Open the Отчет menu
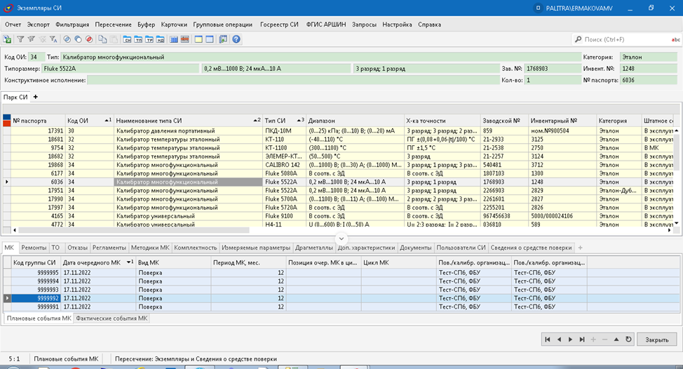Screen dimensions: 683x369 click(x=13, y=25)
